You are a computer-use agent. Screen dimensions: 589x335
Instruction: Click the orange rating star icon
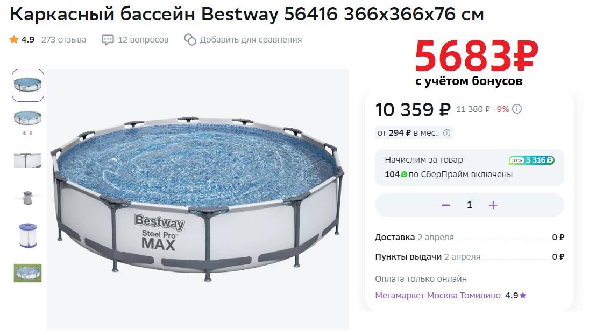coord(13,40)
